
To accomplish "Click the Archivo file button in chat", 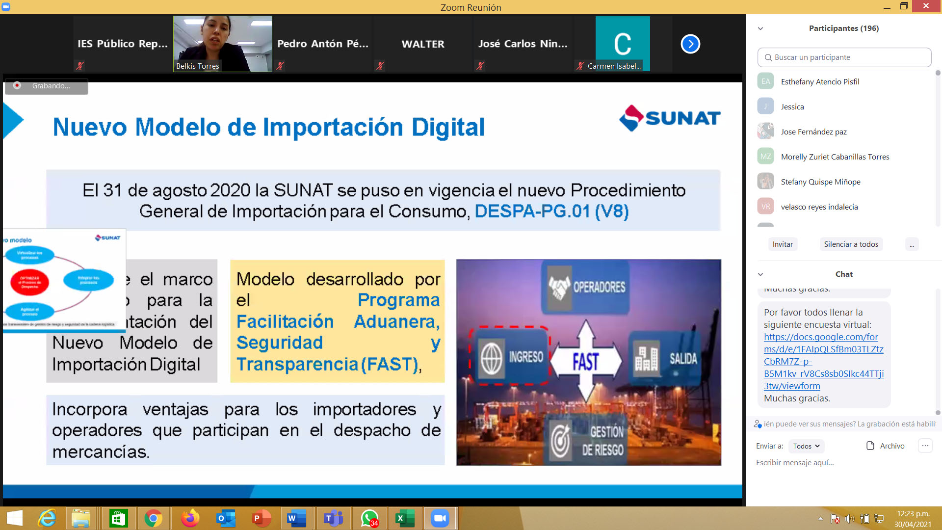I will 885,446.
